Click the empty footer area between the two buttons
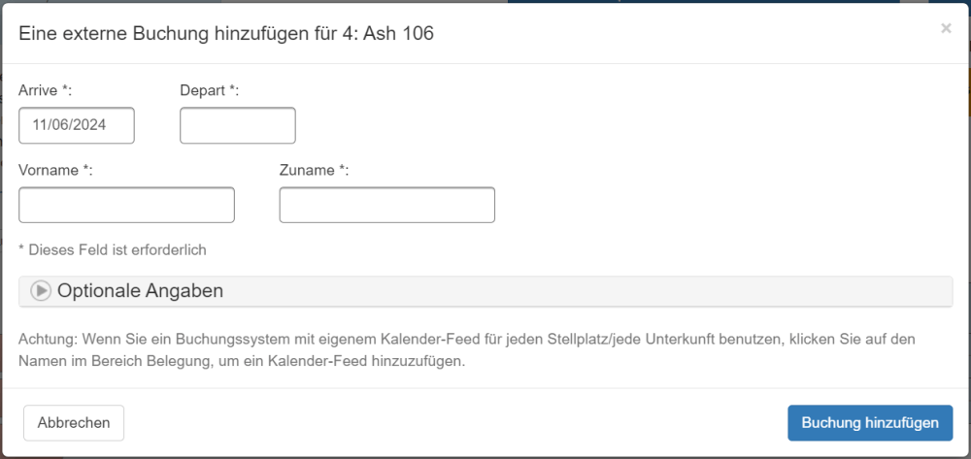This screenshot has height=459, width=971. pyautogui.click(x=456, y=423)
